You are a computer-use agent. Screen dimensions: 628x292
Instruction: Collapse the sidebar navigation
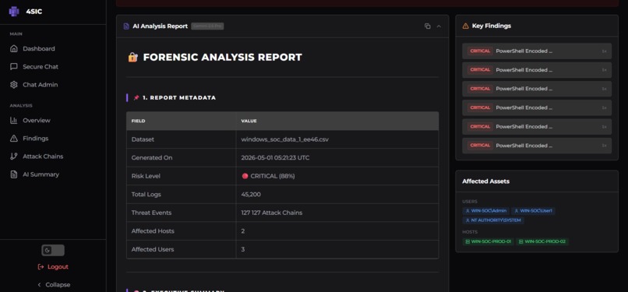[53, 285]
